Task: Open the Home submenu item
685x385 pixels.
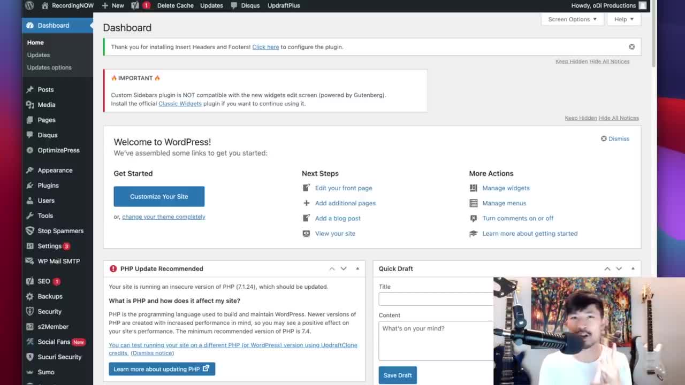Action: click(35, 42)
